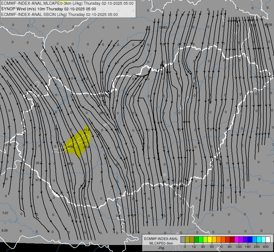
Task: Click the gray swatch in the MLCAPE legend
Action: pos(183,239)
